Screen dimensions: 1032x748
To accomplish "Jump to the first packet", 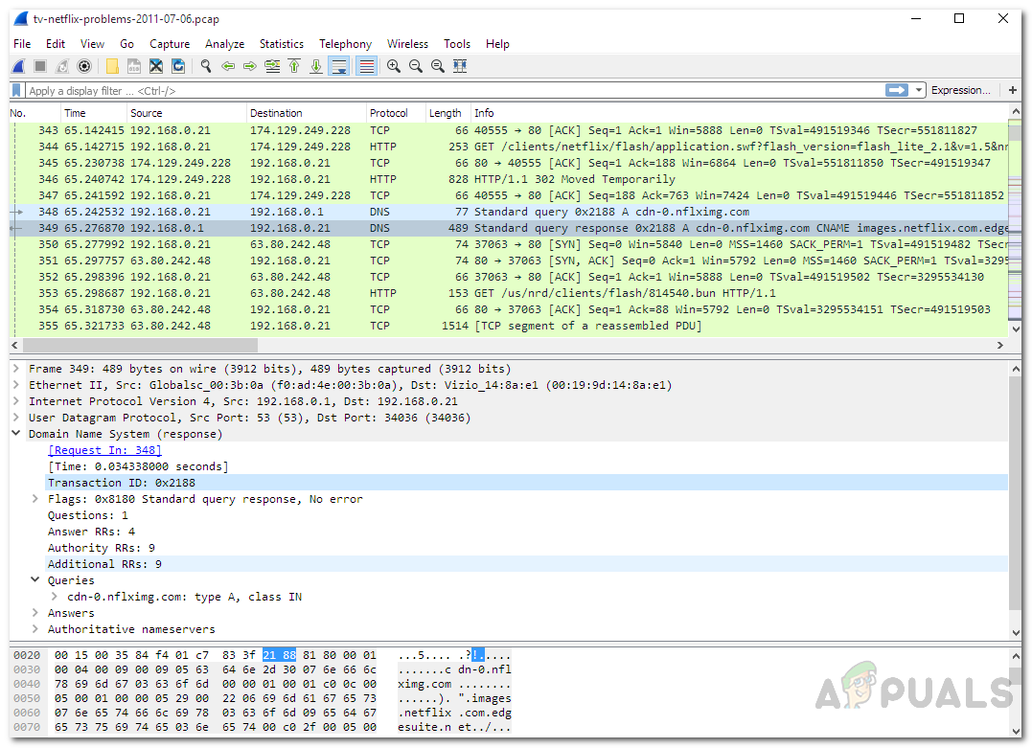I will (x=294, y=66).
